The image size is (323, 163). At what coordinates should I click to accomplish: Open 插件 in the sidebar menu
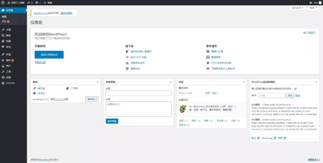[8, 60]
